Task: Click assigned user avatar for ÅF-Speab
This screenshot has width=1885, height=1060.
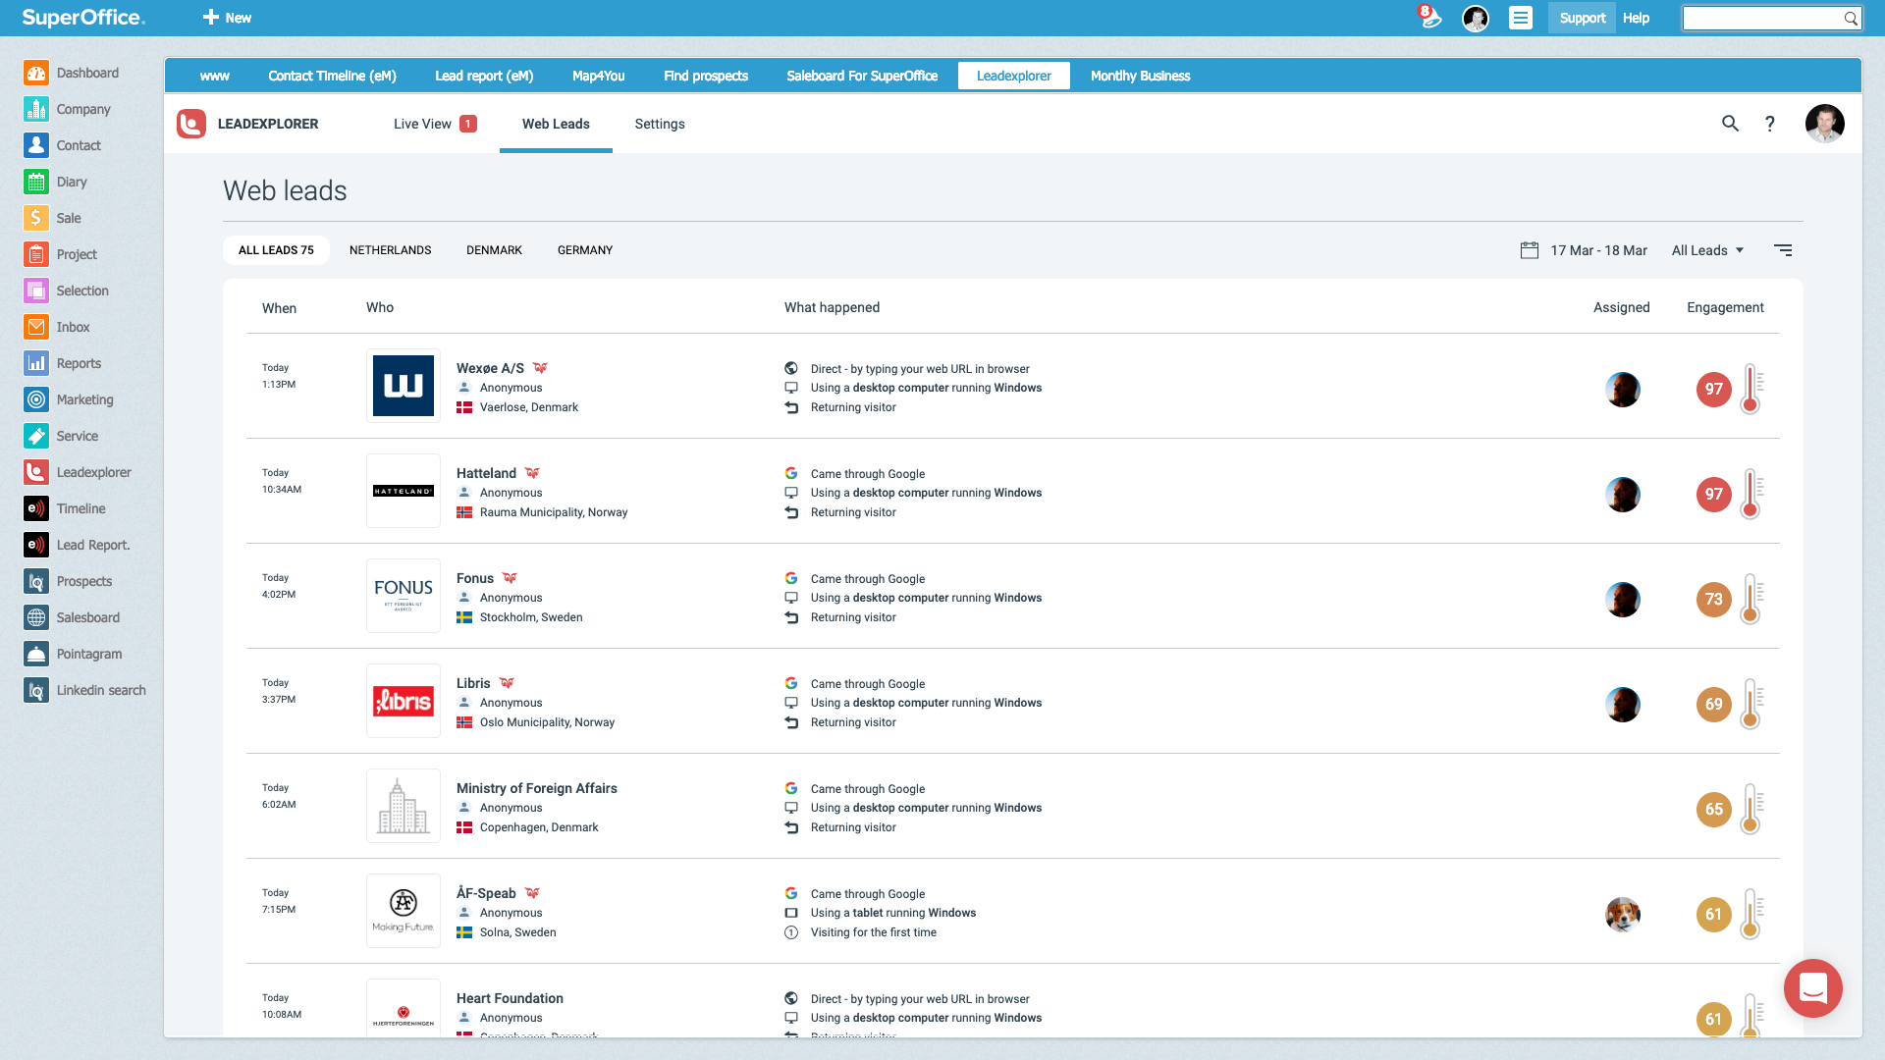Action: 1622,915
